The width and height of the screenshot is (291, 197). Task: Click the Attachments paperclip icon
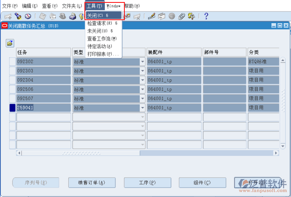click(182, 16)
